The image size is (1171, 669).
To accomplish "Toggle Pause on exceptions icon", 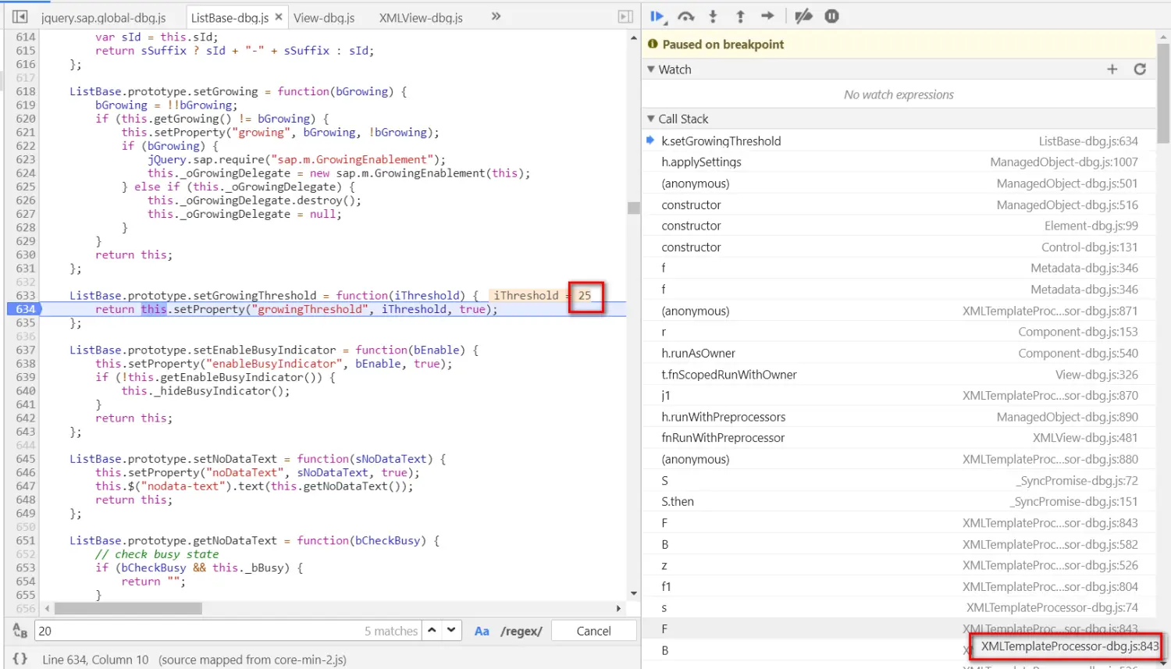I will pos(831,16).
